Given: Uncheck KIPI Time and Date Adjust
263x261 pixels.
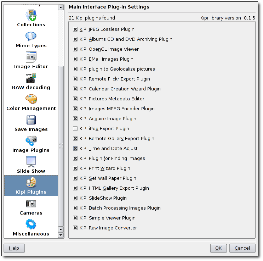Looking at the screenshot, I should 75,149.
